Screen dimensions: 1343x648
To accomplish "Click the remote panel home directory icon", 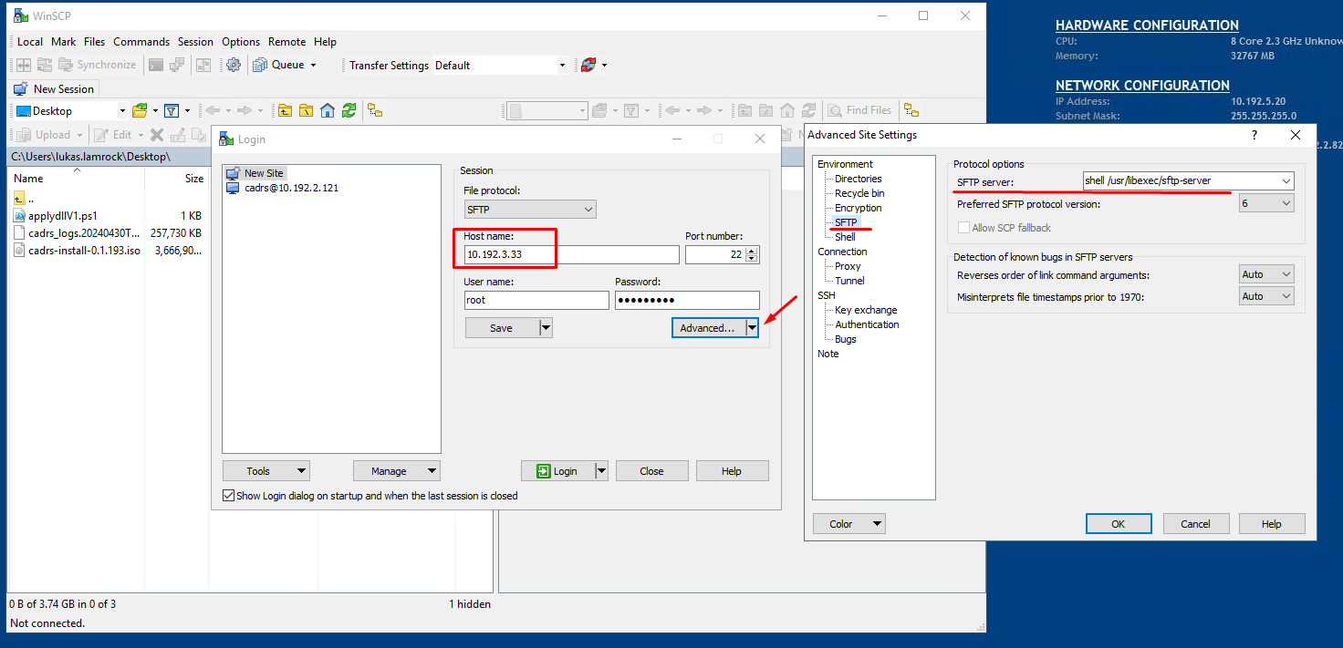I will [x=787, y=110].
